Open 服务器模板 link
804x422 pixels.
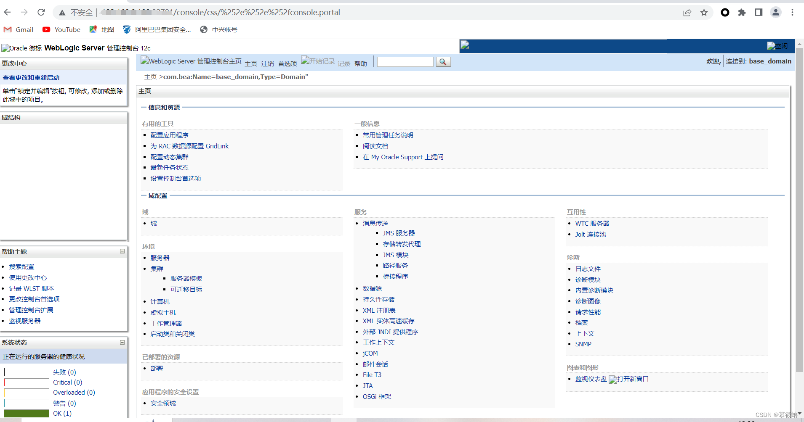(186, 278)
